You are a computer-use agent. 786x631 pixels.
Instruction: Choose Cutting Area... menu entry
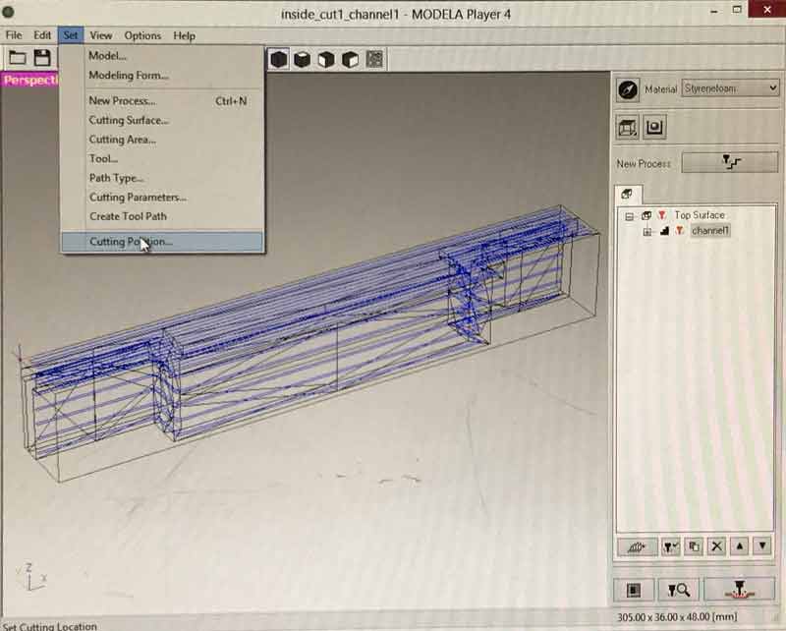click(162, 140)
